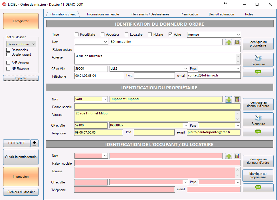The height and width of the screenshot is (200, 277).
Task: Click green plus icon in donneur d'ordre section
Action: 229,42
